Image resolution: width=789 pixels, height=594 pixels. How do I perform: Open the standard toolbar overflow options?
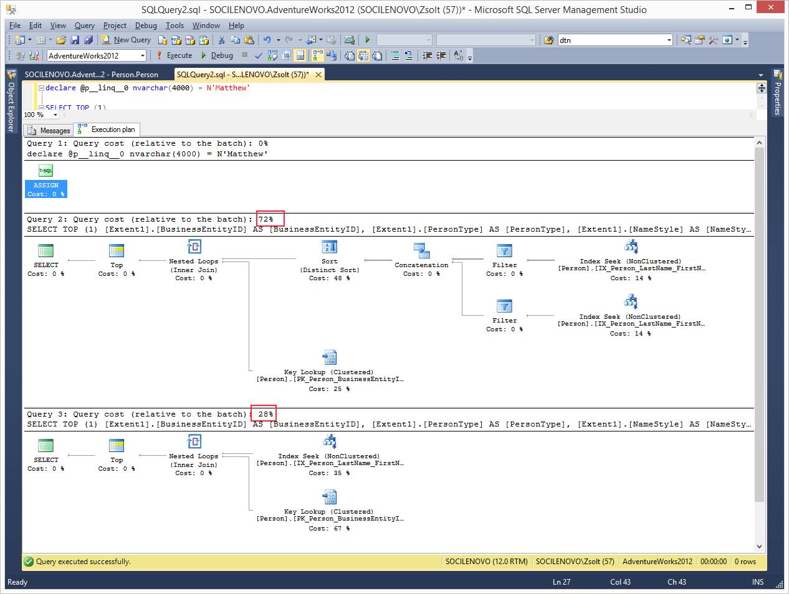click(745, 41)
